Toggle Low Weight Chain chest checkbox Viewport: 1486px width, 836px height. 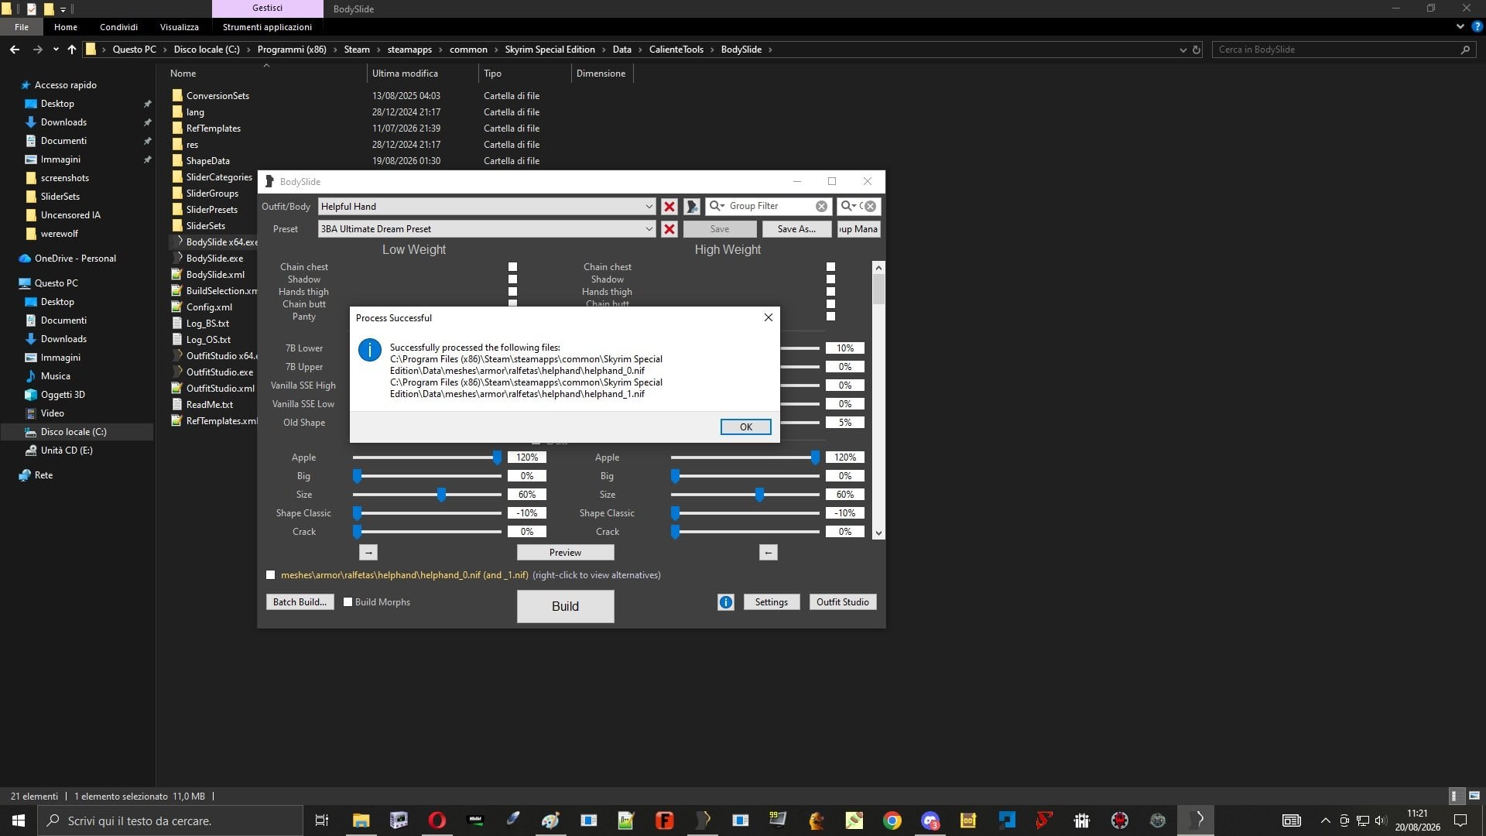(512, 267)
